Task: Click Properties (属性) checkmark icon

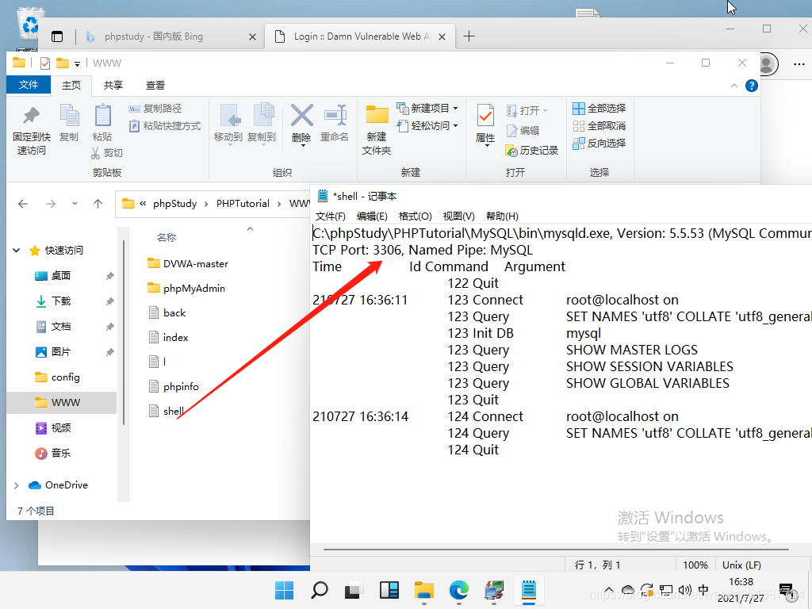Action: 485,116
